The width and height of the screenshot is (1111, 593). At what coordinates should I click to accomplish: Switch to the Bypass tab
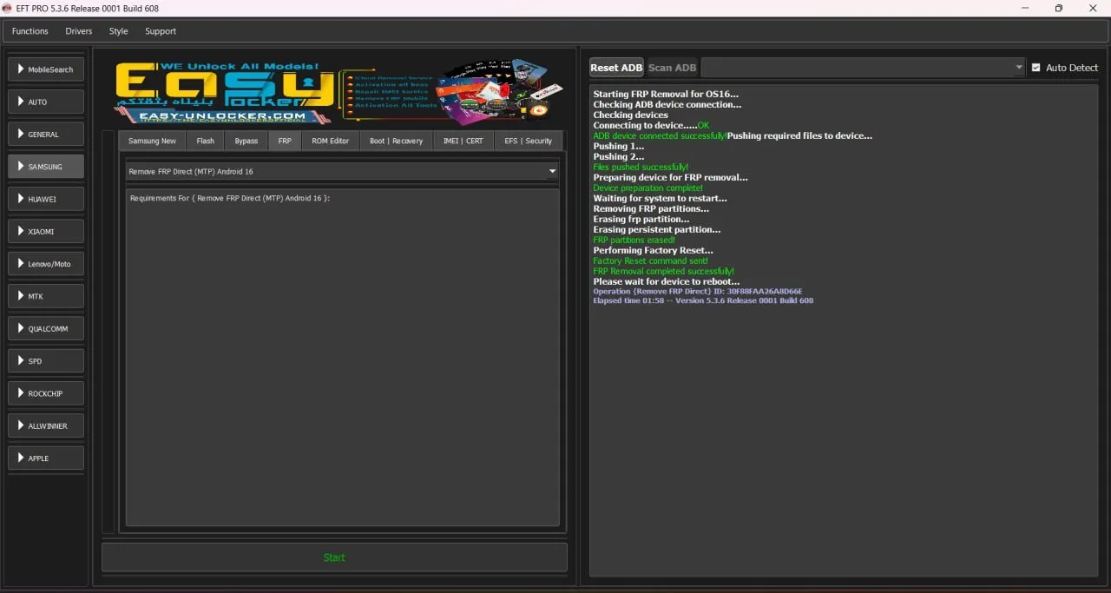tap(246, 141)
